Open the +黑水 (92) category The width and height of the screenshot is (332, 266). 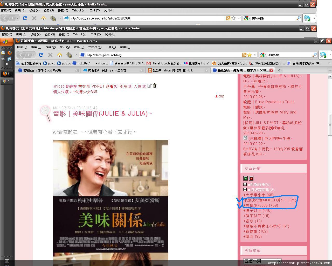pyautogui.click(x=252, y=236)
